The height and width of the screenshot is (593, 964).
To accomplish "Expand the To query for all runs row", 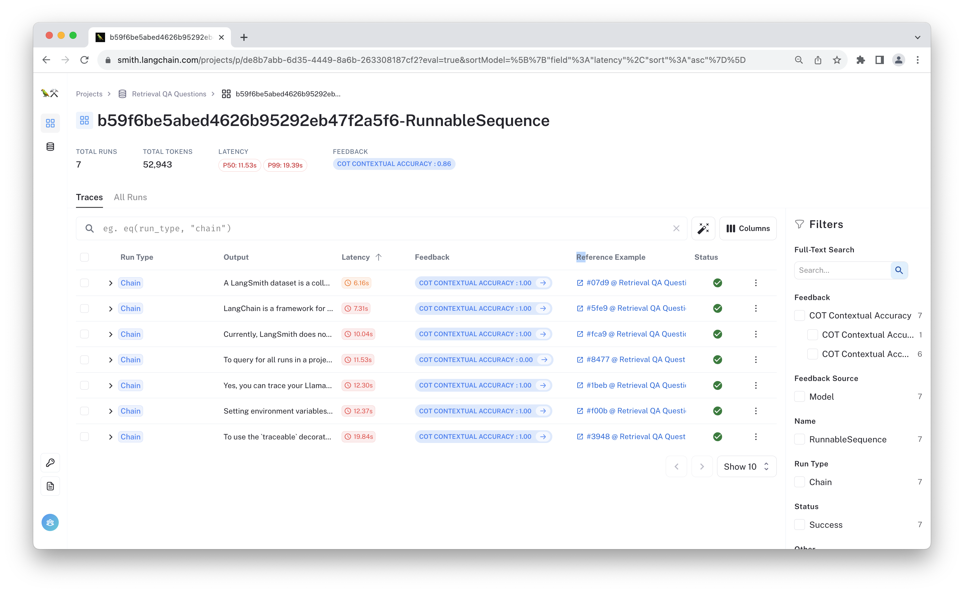I will tap(111, 360).
